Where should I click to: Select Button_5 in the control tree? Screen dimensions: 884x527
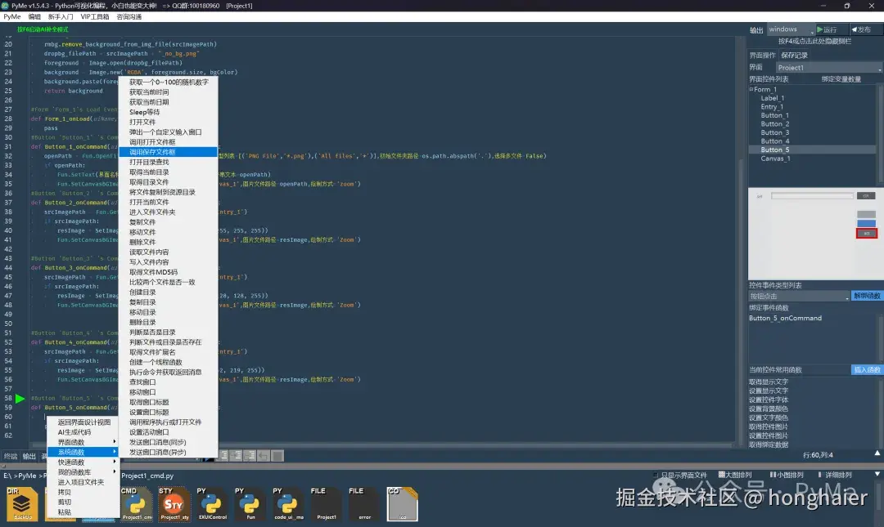tap(813, 150)
